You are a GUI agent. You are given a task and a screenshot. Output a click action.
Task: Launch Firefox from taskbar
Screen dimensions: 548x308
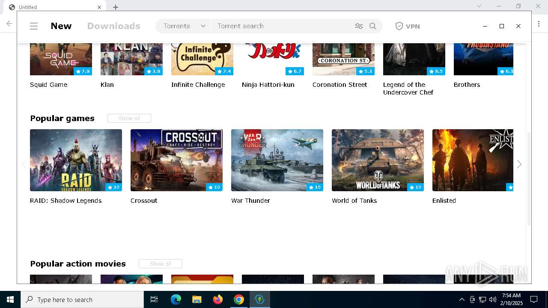point(217,299)
